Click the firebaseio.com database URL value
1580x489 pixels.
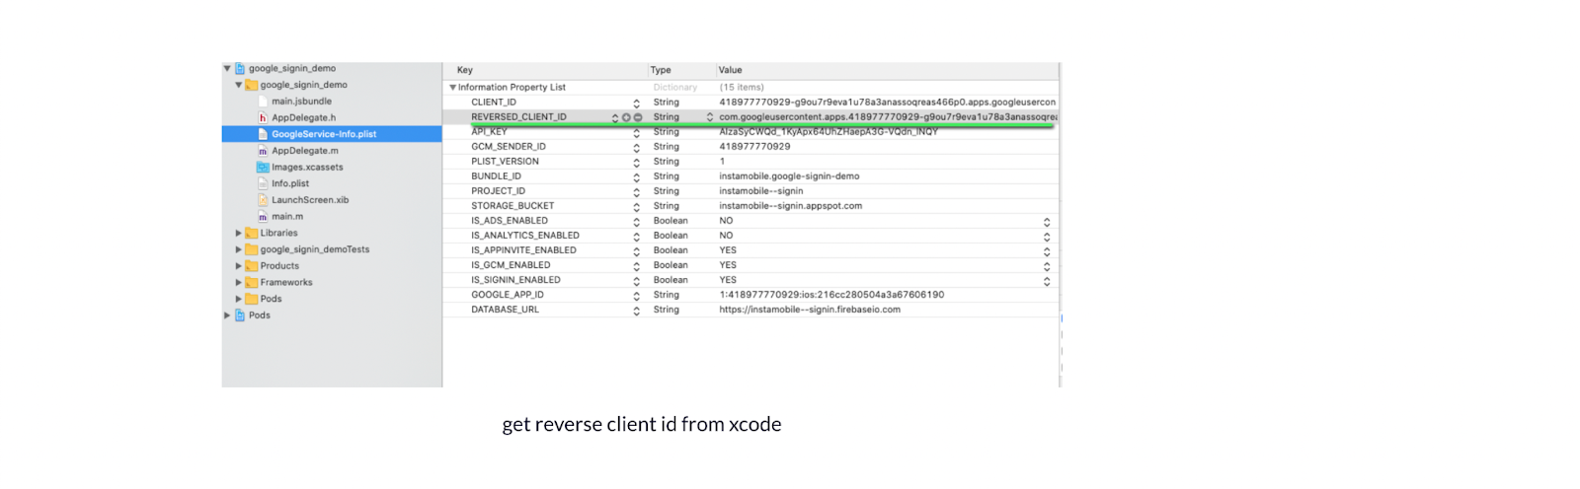click(810, 310)
